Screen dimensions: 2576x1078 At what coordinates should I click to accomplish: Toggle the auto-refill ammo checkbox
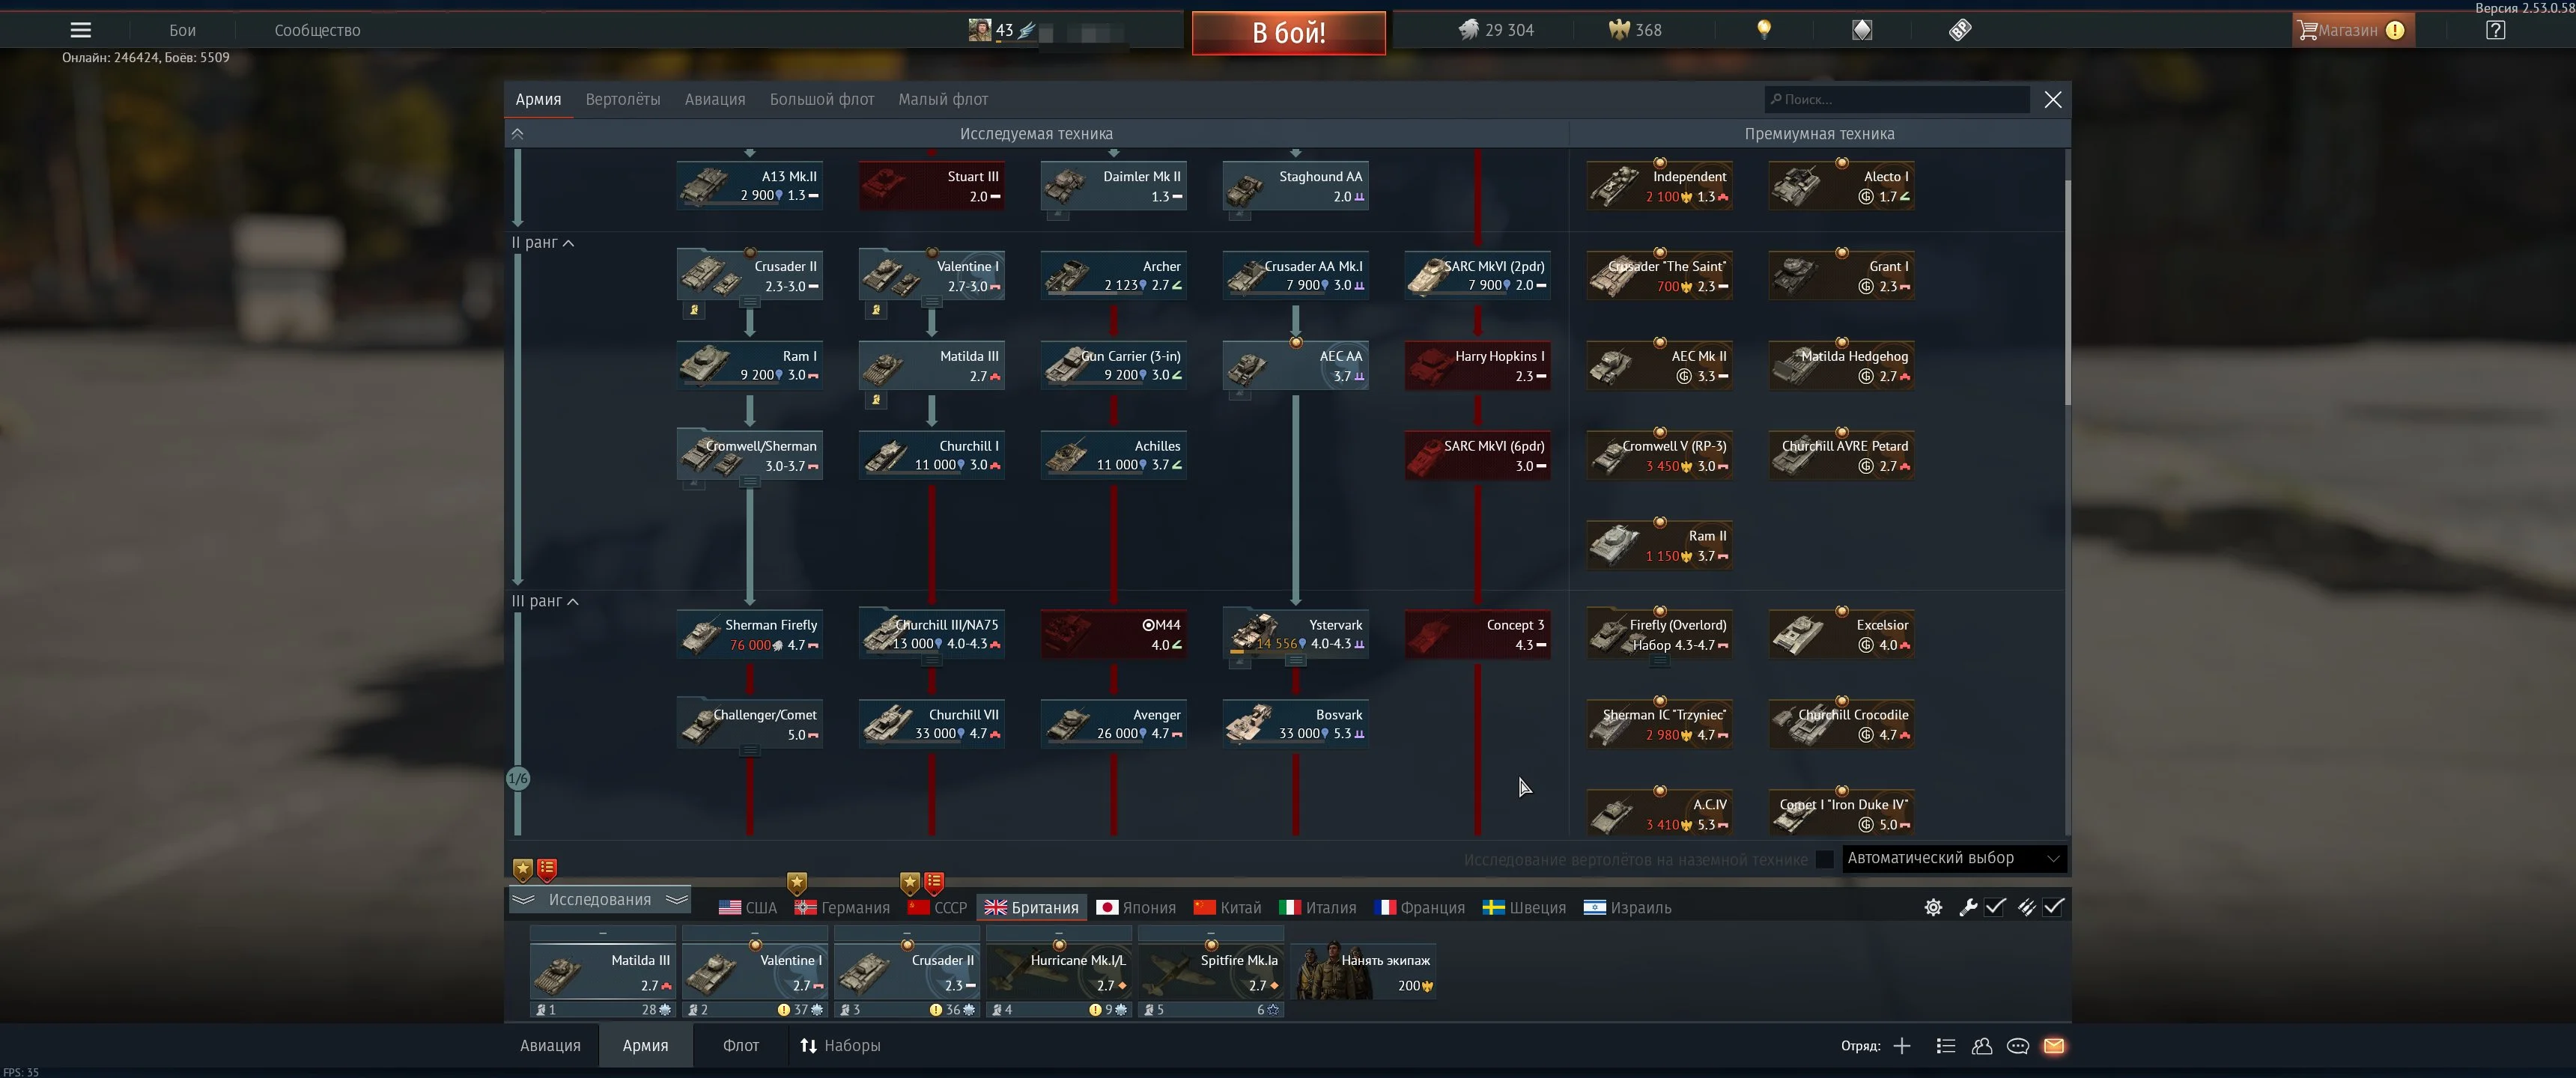[x=2053, y=907]
